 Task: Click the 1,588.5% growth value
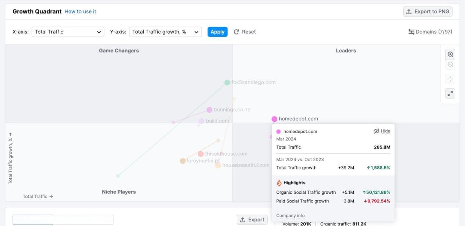(379, 168)
